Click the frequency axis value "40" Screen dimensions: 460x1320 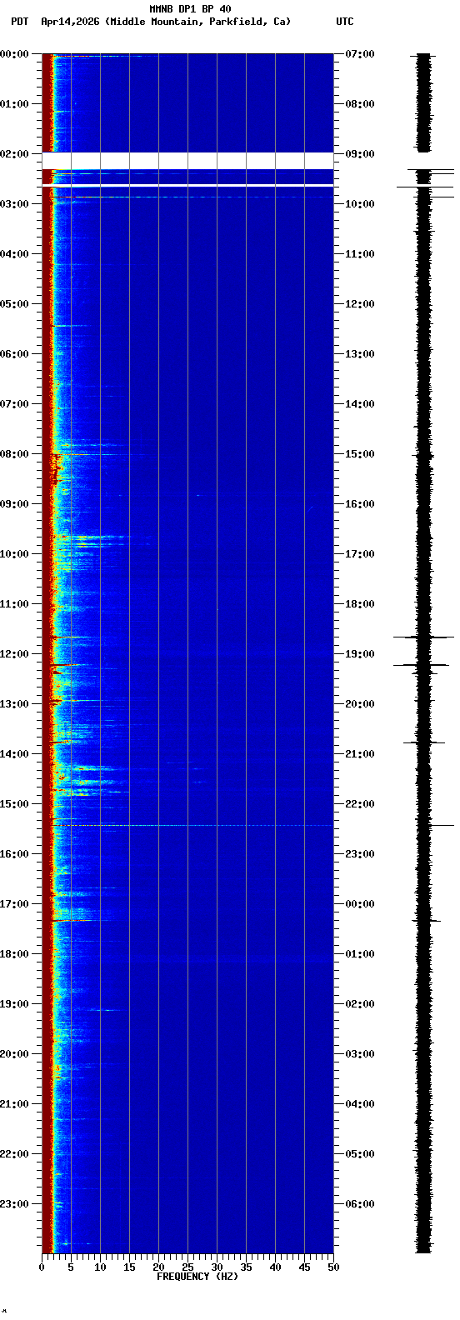pyautogui.click(x=275, y=1267)
